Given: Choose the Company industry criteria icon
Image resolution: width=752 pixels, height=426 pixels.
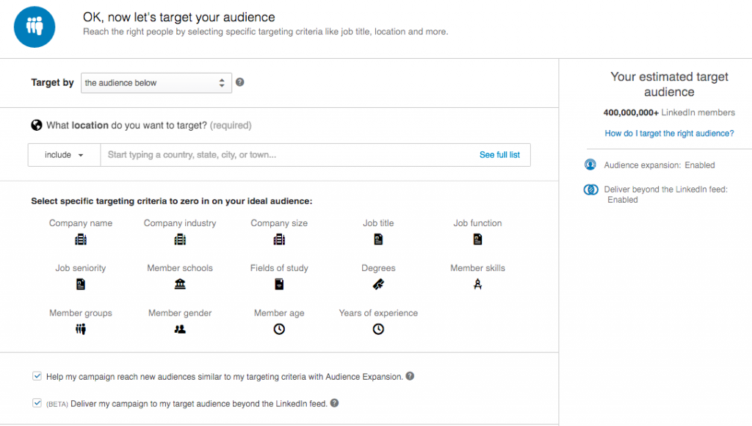Looking at the screenshot, I should [180, 239].
